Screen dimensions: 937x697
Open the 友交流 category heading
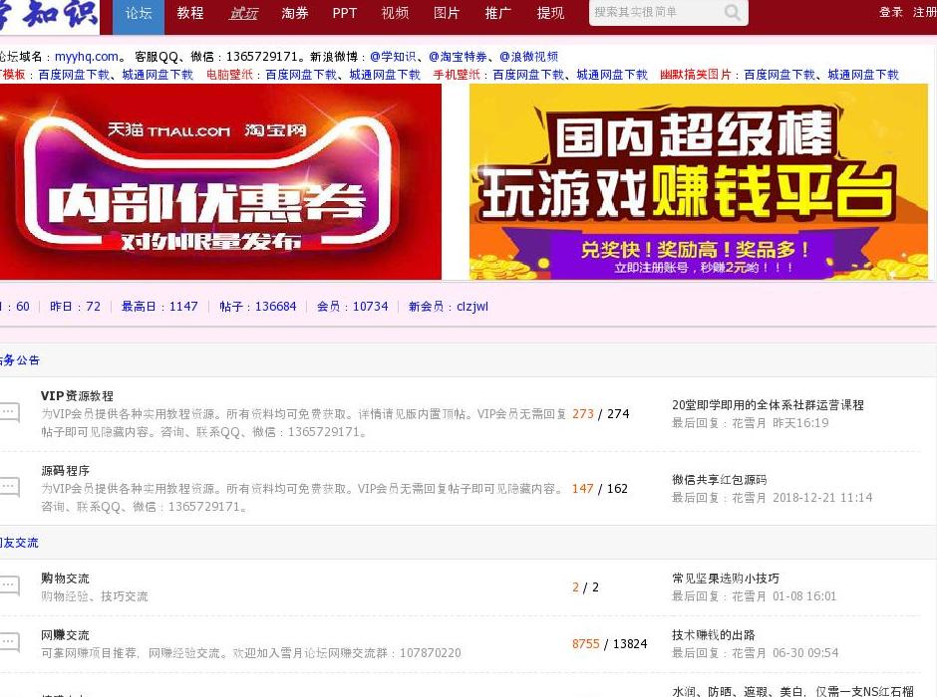pyautogui.click(x=19, y=543)
